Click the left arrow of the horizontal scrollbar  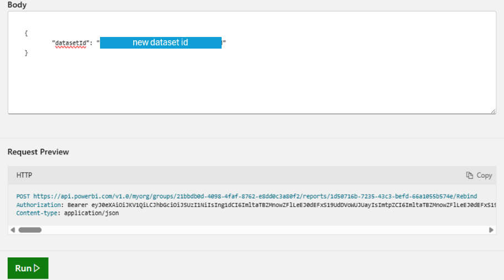[x=13, y=230]
